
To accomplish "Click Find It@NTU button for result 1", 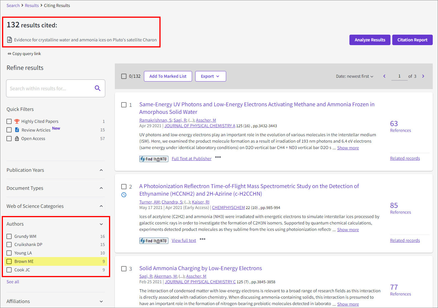I will coord(154,159).
